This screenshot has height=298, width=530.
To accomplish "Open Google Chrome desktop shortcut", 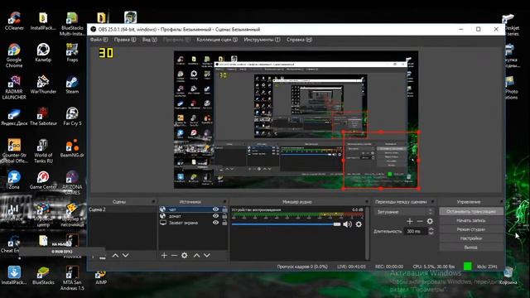I will pos(14,55).
